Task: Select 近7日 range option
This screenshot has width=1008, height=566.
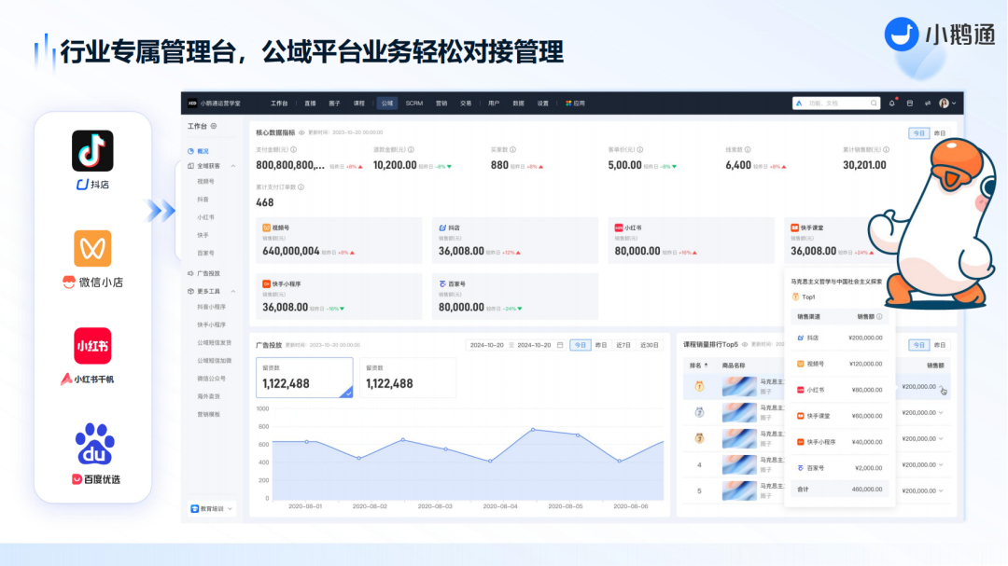Action: [x=623, y=345]
